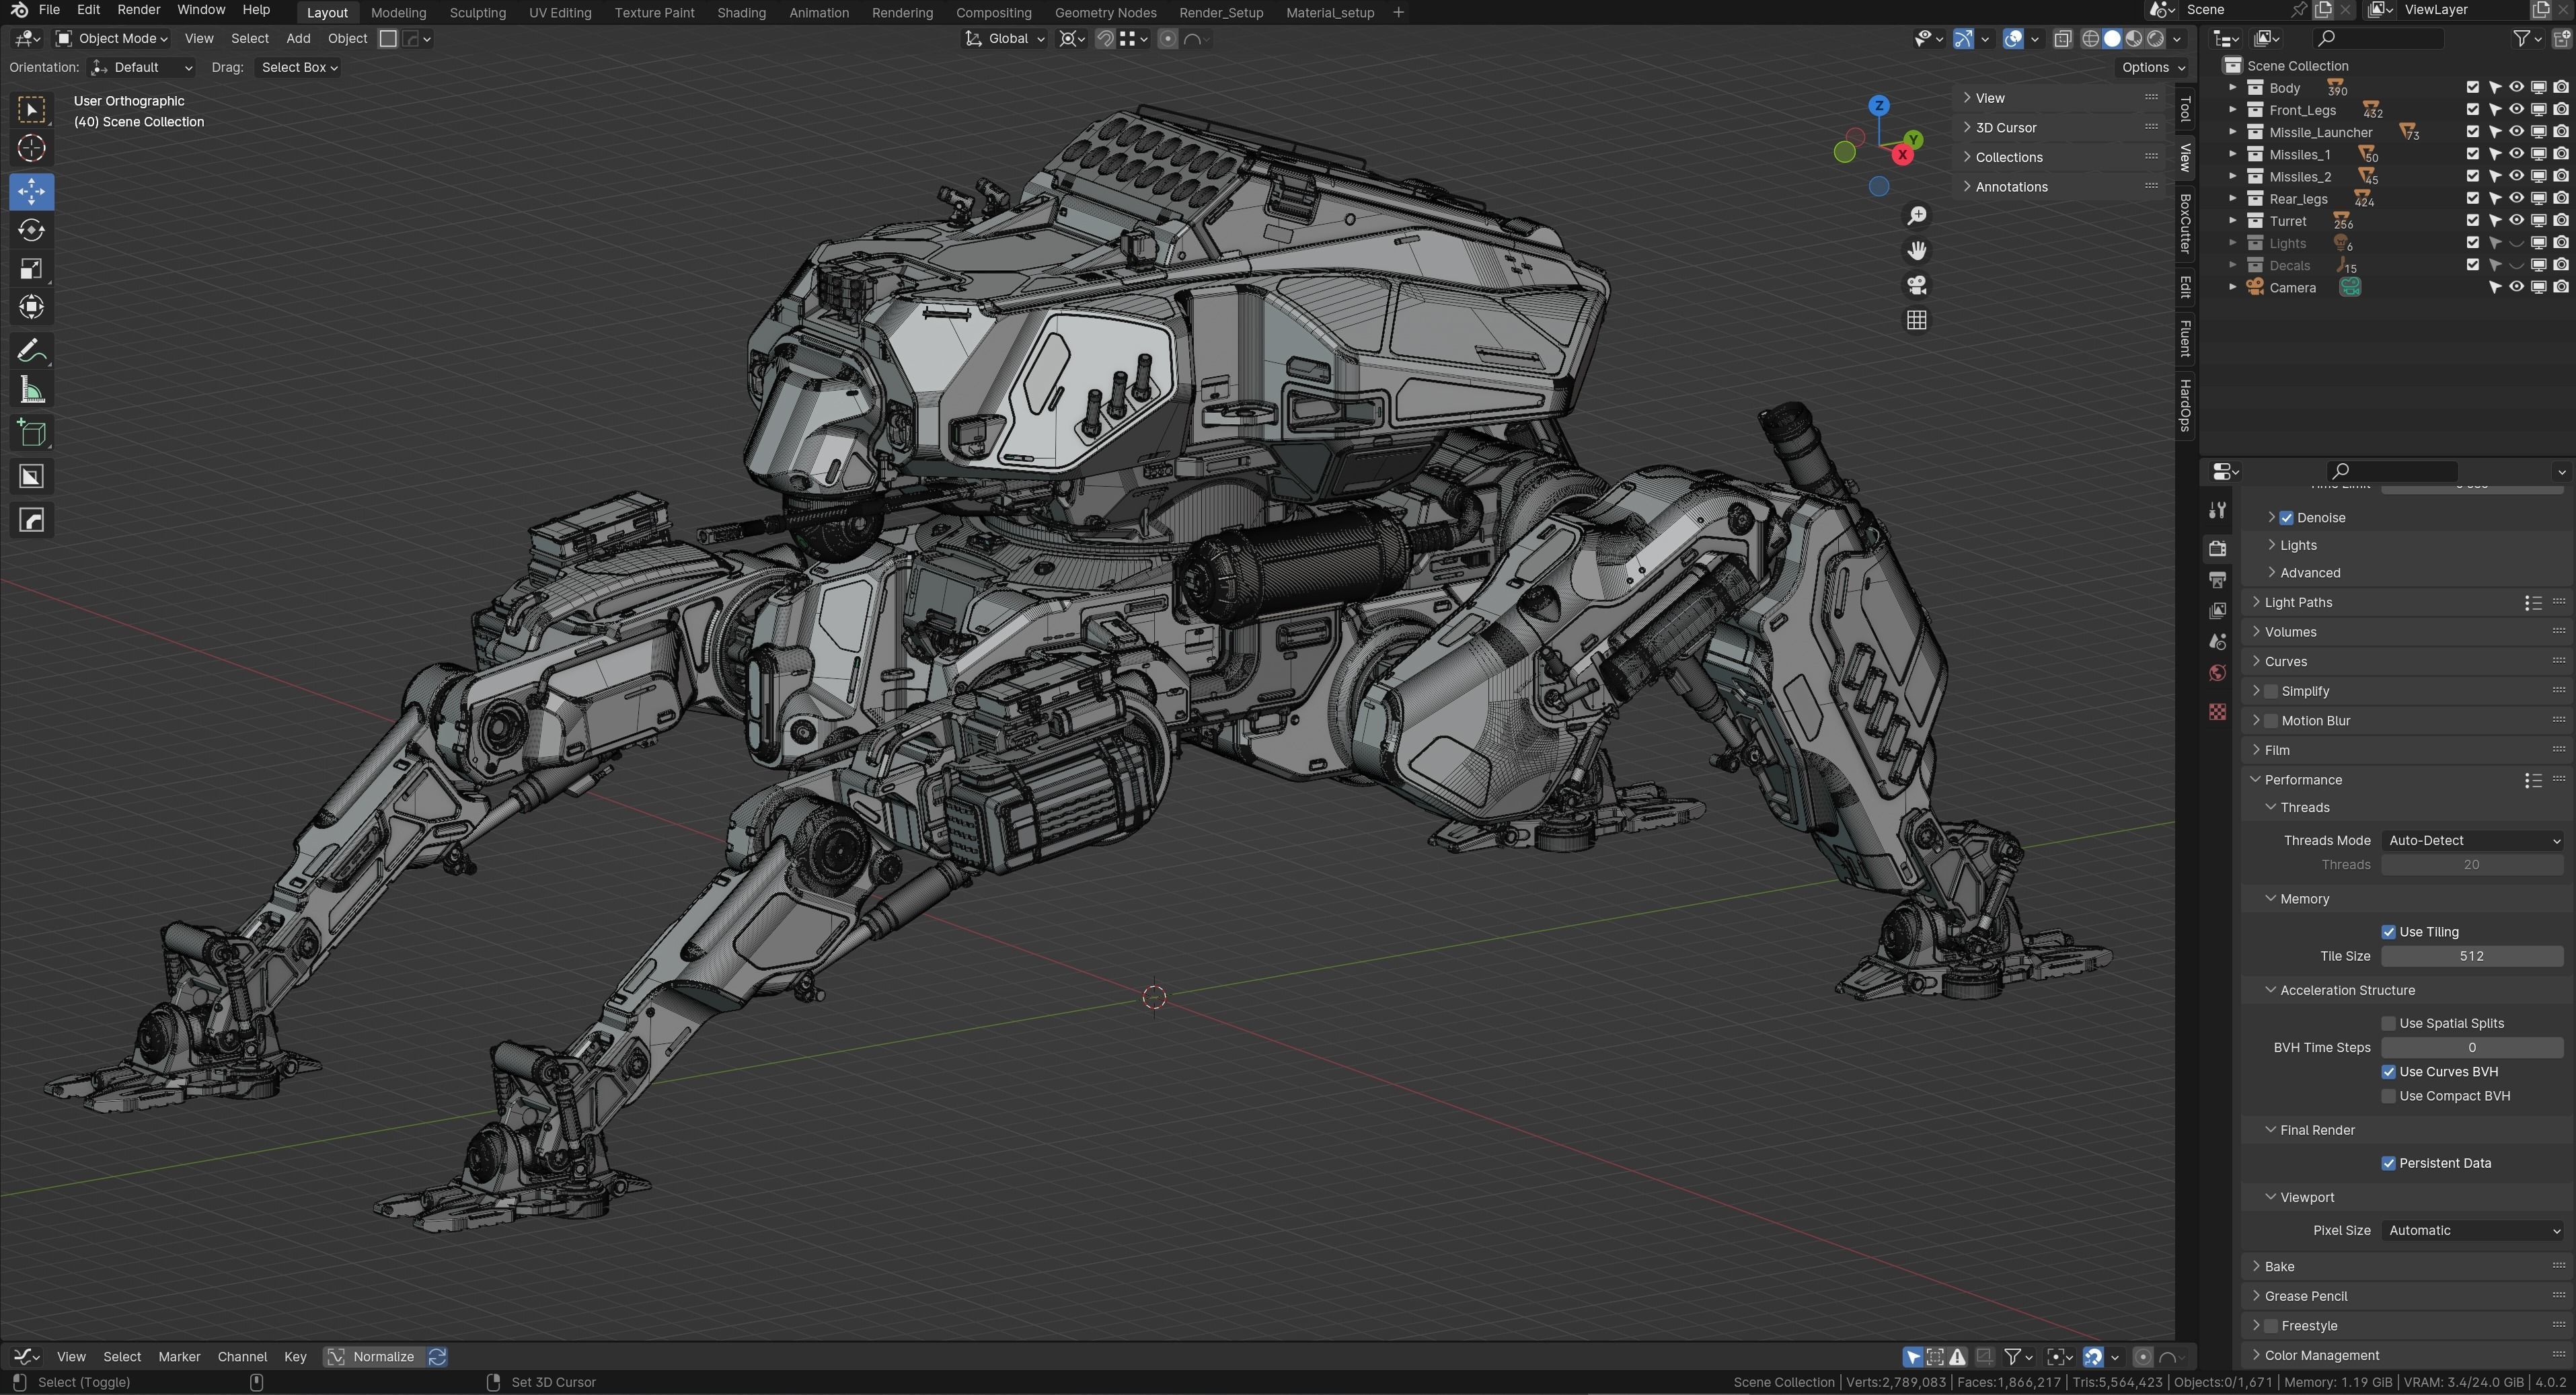
Task: Switch to the Geometry Nodes workspace tab
Action: click(1105, 13)
